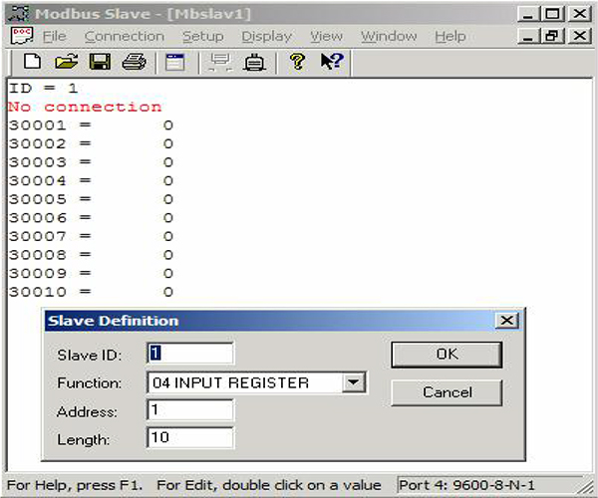Focus the Slave ID input field

click(190, 353)
